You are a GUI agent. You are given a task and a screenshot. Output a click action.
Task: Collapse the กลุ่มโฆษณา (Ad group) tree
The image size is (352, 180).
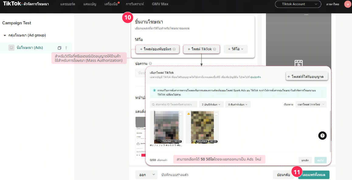(5, 35)
